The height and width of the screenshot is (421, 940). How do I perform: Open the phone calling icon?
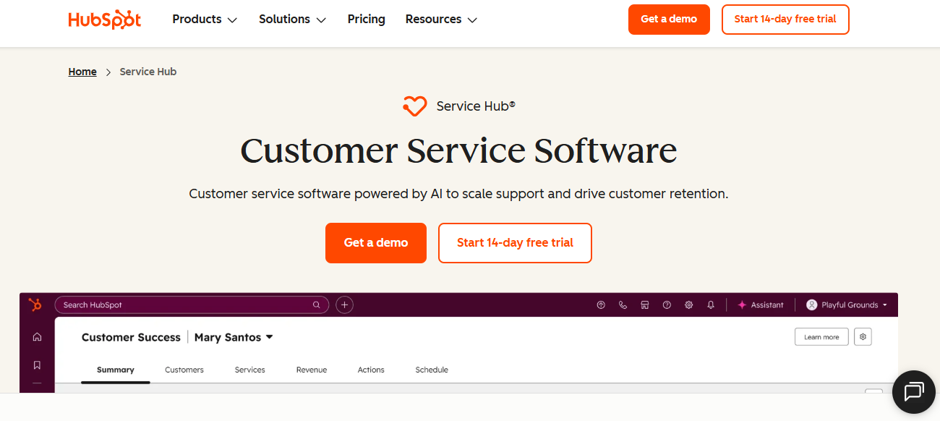[x=623, y=305]
